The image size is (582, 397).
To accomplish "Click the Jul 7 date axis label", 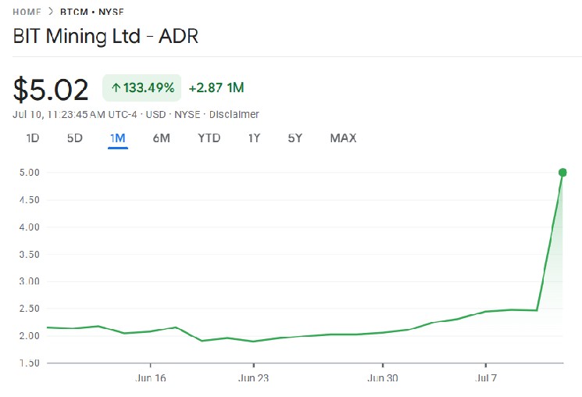I will click(486, 377).
